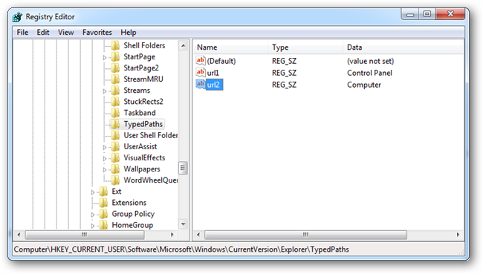Click the '(value not set)' data cell
Screen dimensions: 483x274
(370, 61)
